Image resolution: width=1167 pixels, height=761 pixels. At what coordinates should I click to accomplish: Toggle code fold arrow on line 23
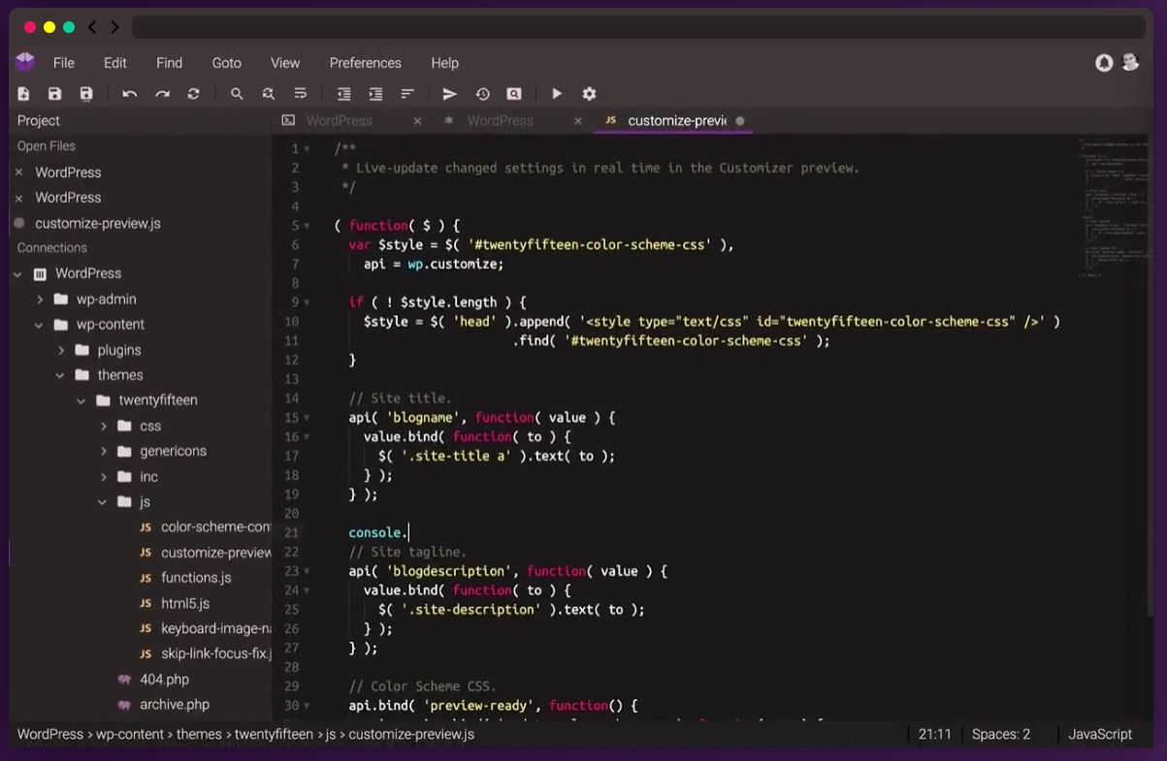(x=308, y=572)
